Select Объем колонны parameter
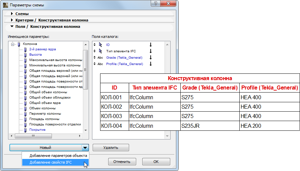Image resolution: width=300 pixels, height=171 pixels. [x=42, y=108]
